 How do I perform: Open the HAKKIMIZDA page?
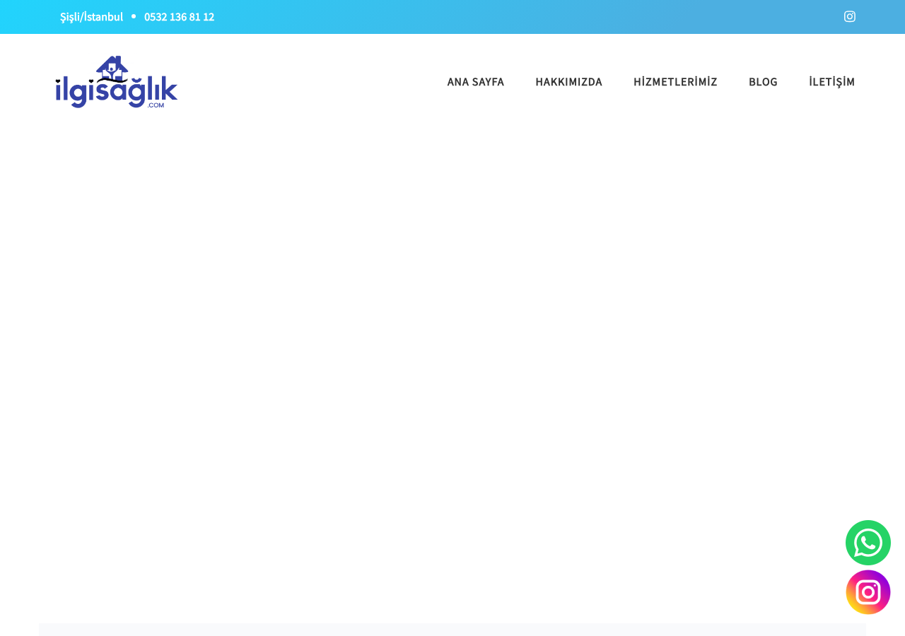pyautogui.click(x=569, y=82)
